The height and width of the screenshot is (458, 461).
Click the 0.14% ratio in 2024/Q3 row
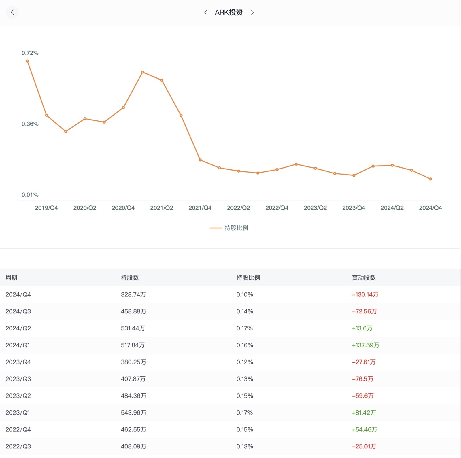pos(245,311)
